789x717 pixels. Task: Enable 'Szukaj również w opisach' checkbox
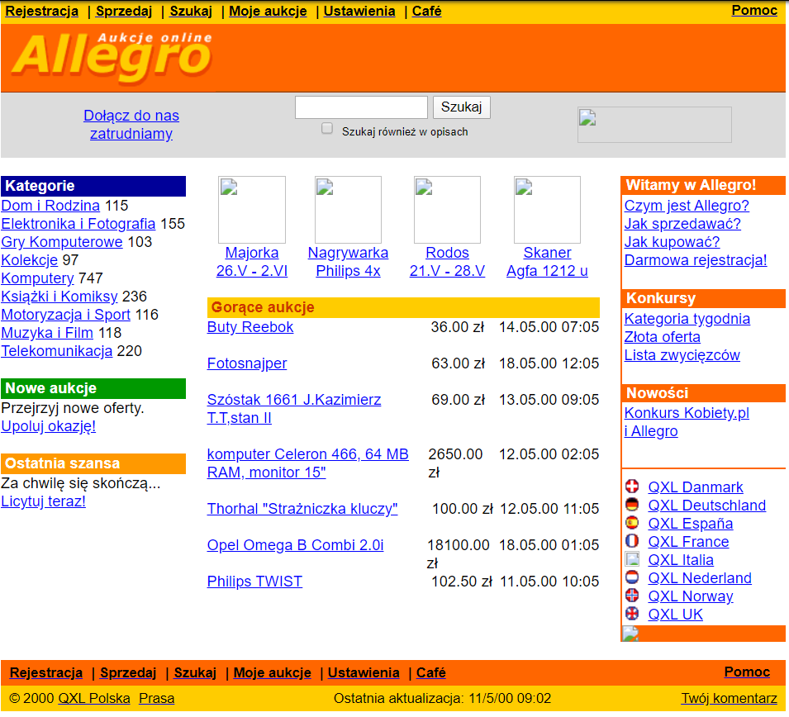(327, 129)
